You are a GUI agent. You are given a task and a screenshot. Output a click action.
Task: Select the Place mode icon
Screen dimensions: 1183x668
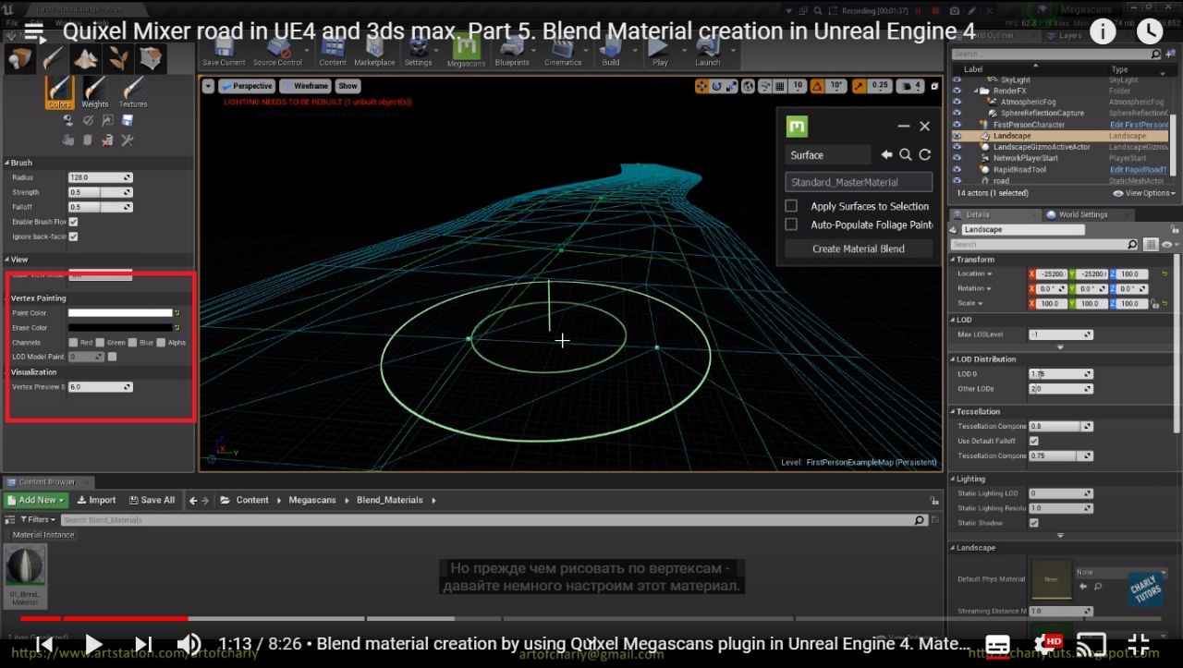click(x=20, y=60)
